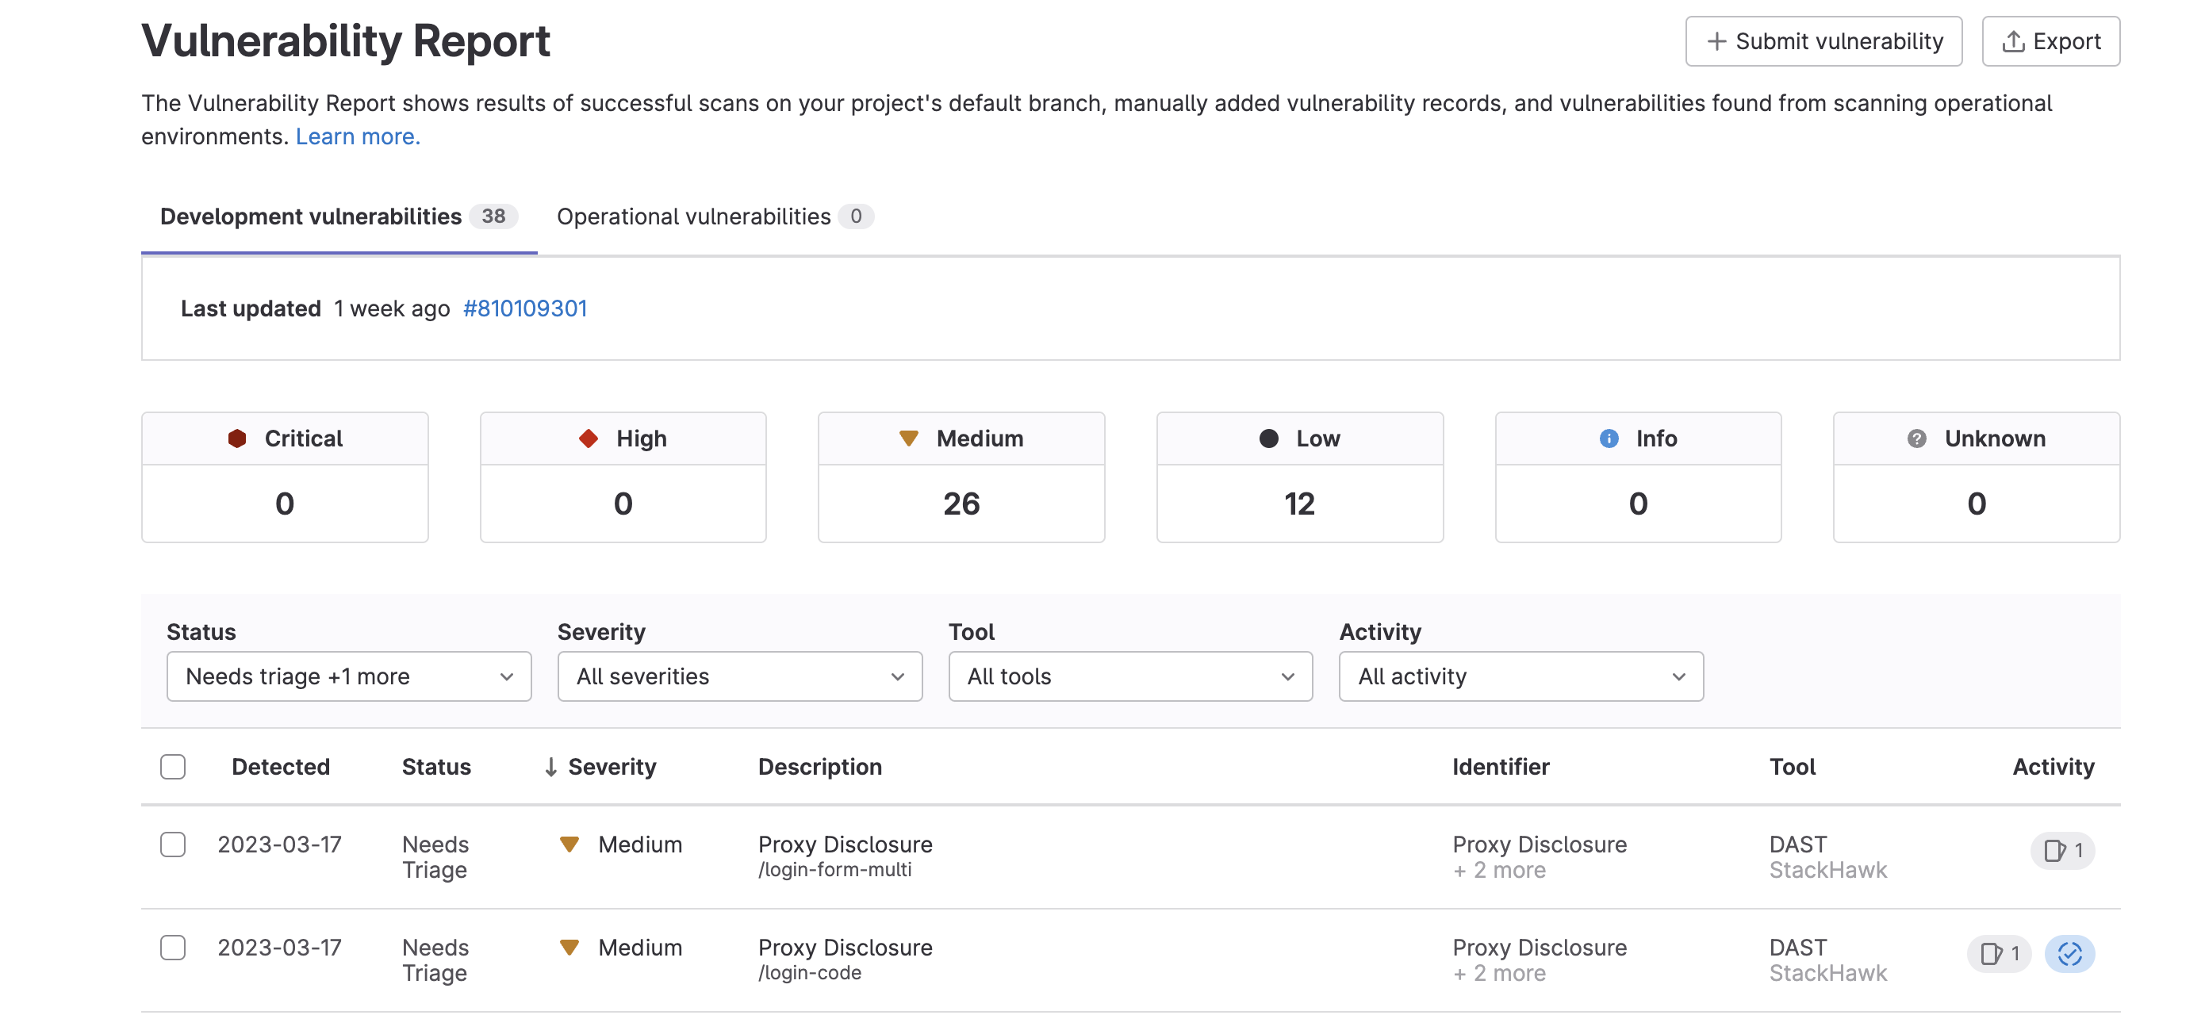Toggle the select-all vulnerabilities checkbox
Screen dimensions: 2205x1015
coord(173,767)
